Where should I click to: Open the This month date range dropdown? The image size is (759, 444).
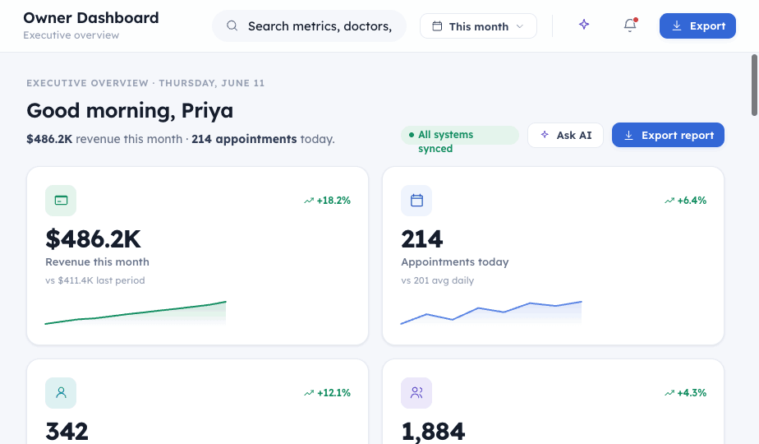(478, 26)
